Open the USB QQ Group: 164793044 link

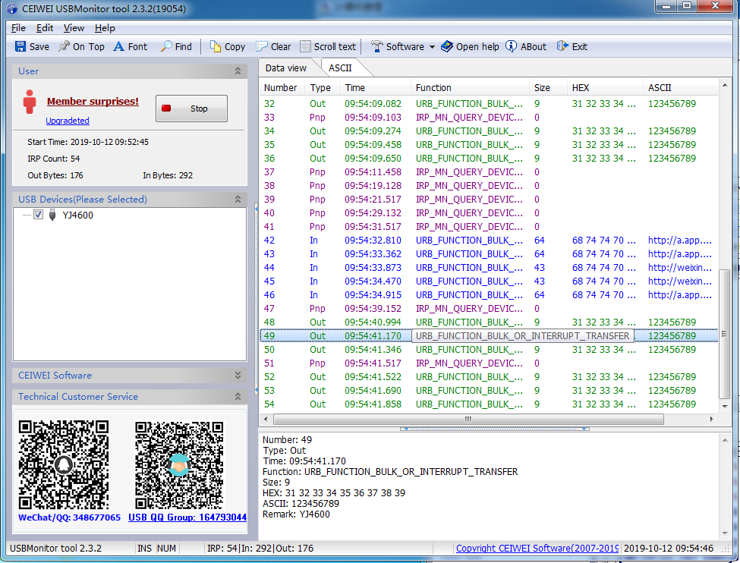(x=187, y=517)
